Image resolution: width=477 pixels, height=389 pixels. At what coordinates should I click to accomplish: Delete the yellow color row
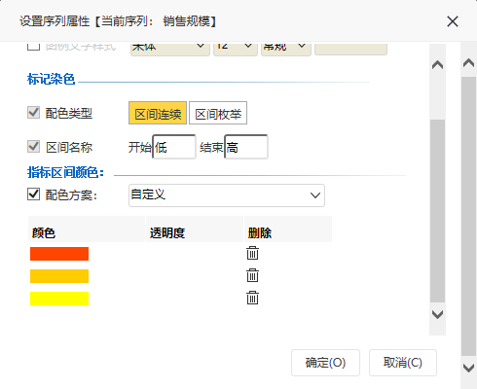click(x=252, y=298)
